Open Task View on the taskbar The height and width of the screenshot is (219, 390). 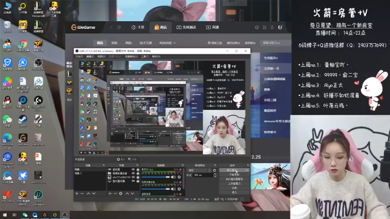(x=15, y=215)
